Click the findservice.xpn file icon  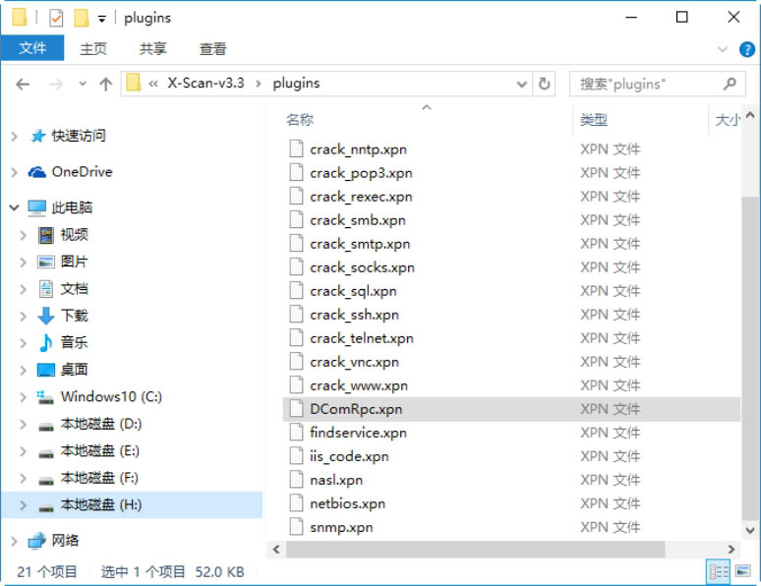pyautogui.click(x=297, y=433)
